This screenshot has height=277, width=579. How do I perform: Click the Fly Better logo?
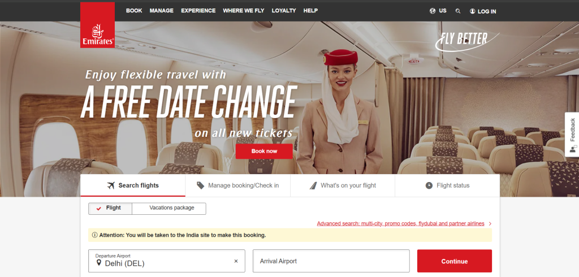click(466, 41)
